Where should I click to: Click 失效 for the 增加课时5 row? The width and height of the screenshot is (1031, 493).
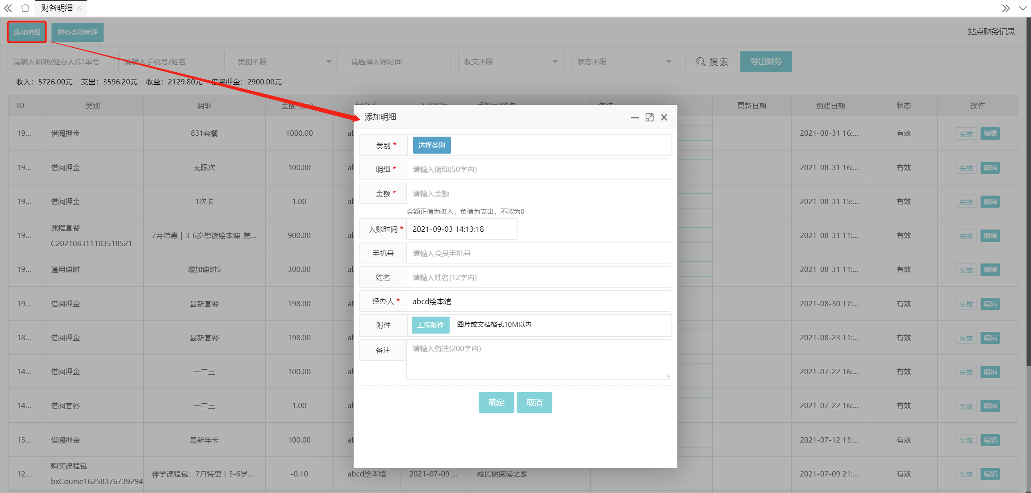coord(966,270)
